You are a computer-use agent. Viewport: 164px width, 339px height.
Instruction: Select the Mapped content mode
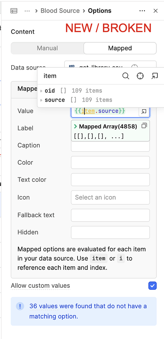[x=120, y=48]
